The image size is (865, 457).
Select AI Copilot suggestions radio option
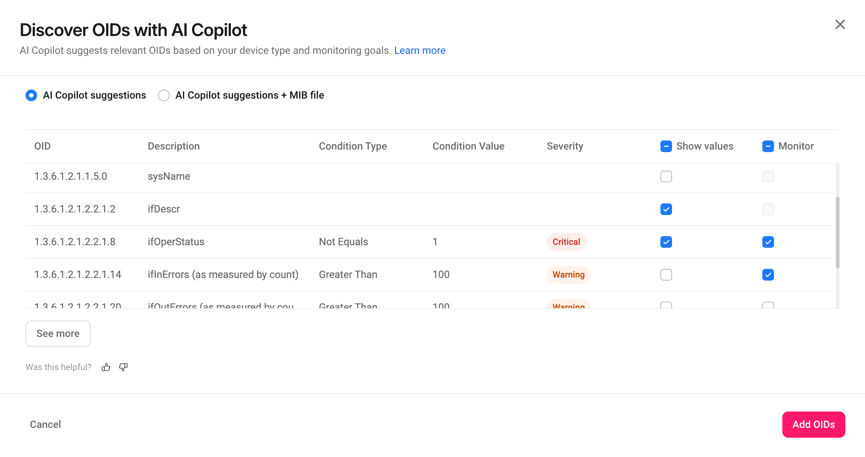click(31, 95)
